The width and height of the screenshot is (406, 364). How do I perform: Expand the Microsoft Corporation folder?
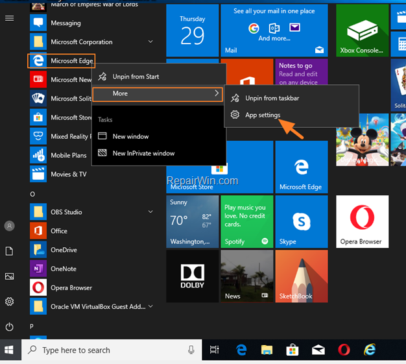click(150, 42)
